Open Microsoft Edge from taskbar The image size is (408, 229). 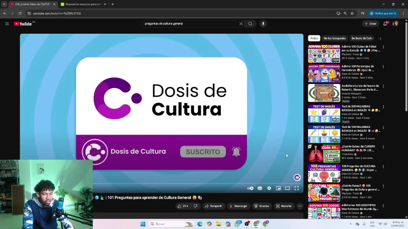click(x=200, y=224)
